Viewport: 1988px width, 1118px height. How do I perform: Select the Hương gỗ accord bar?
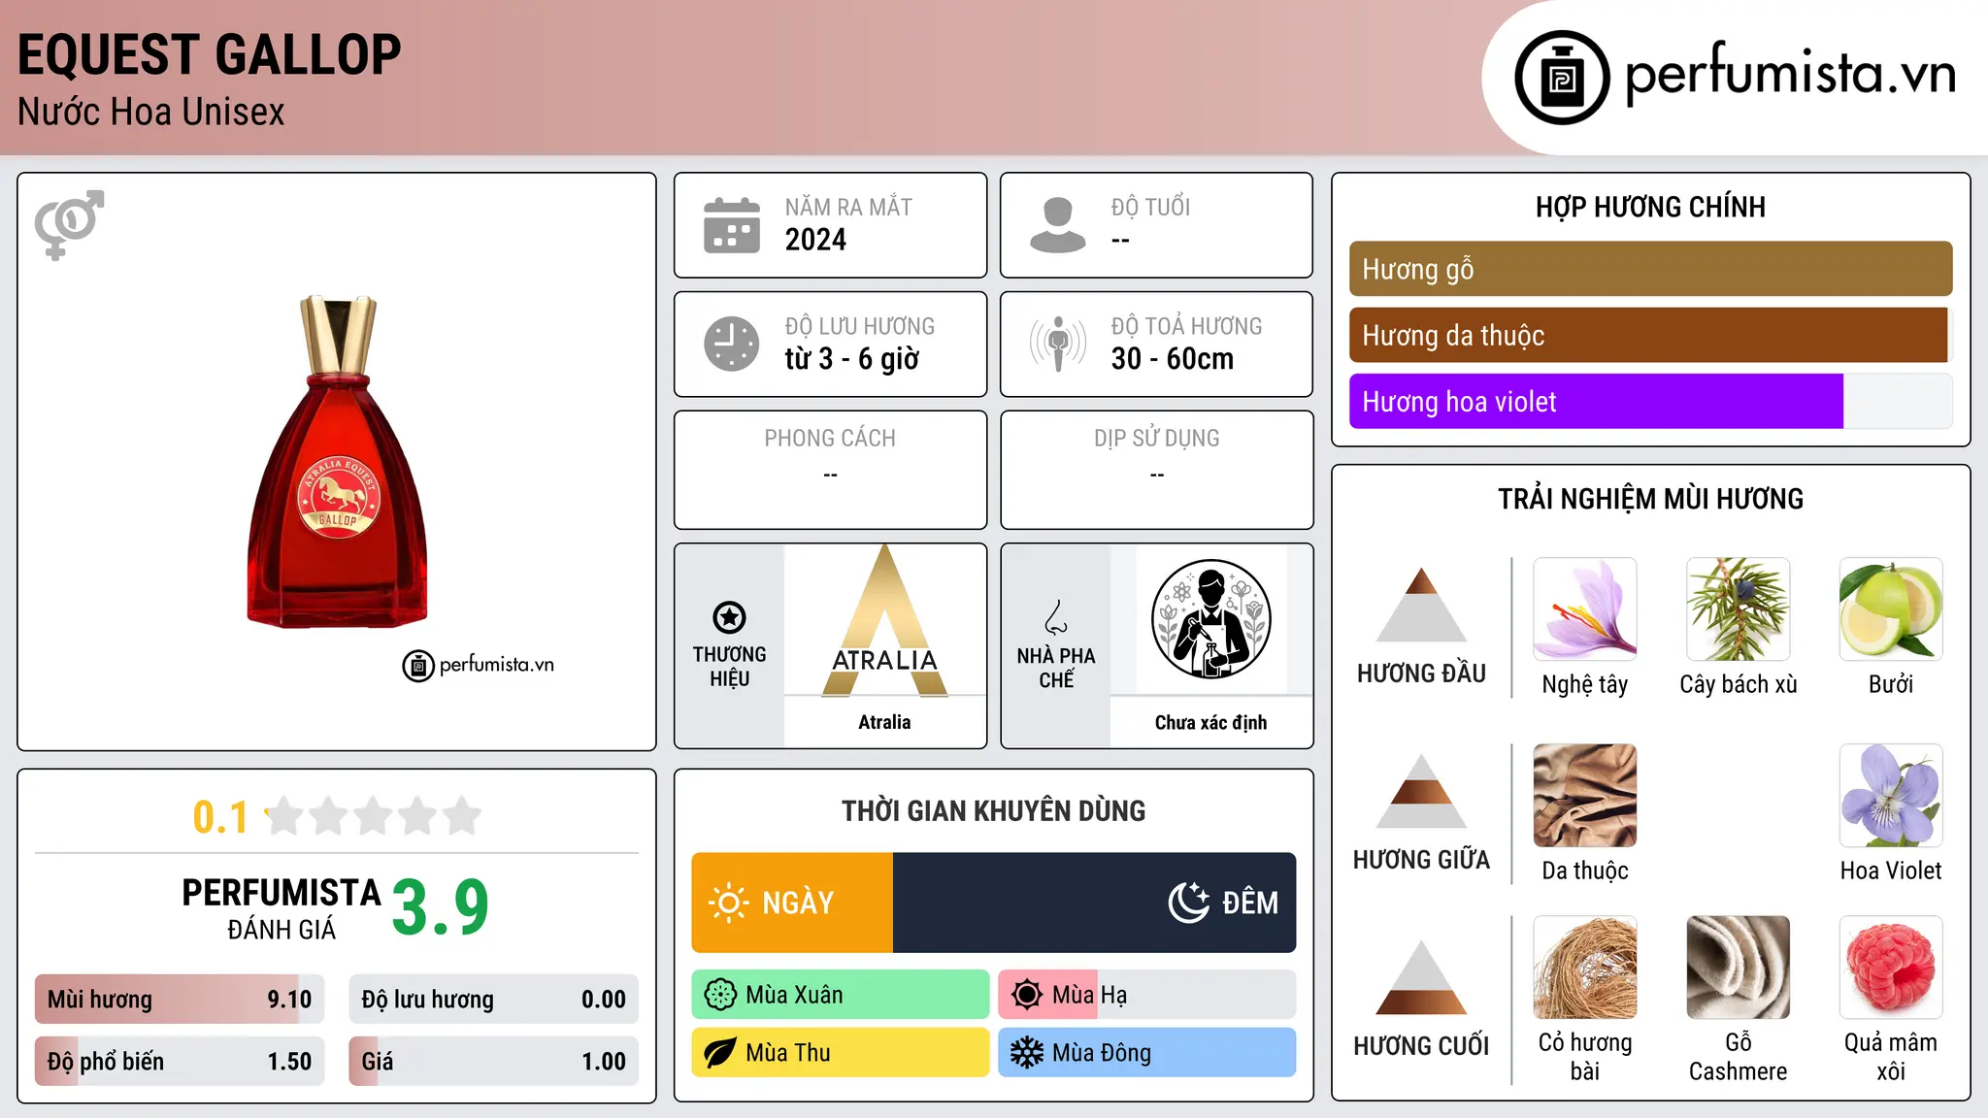[x=1650, y=269]
